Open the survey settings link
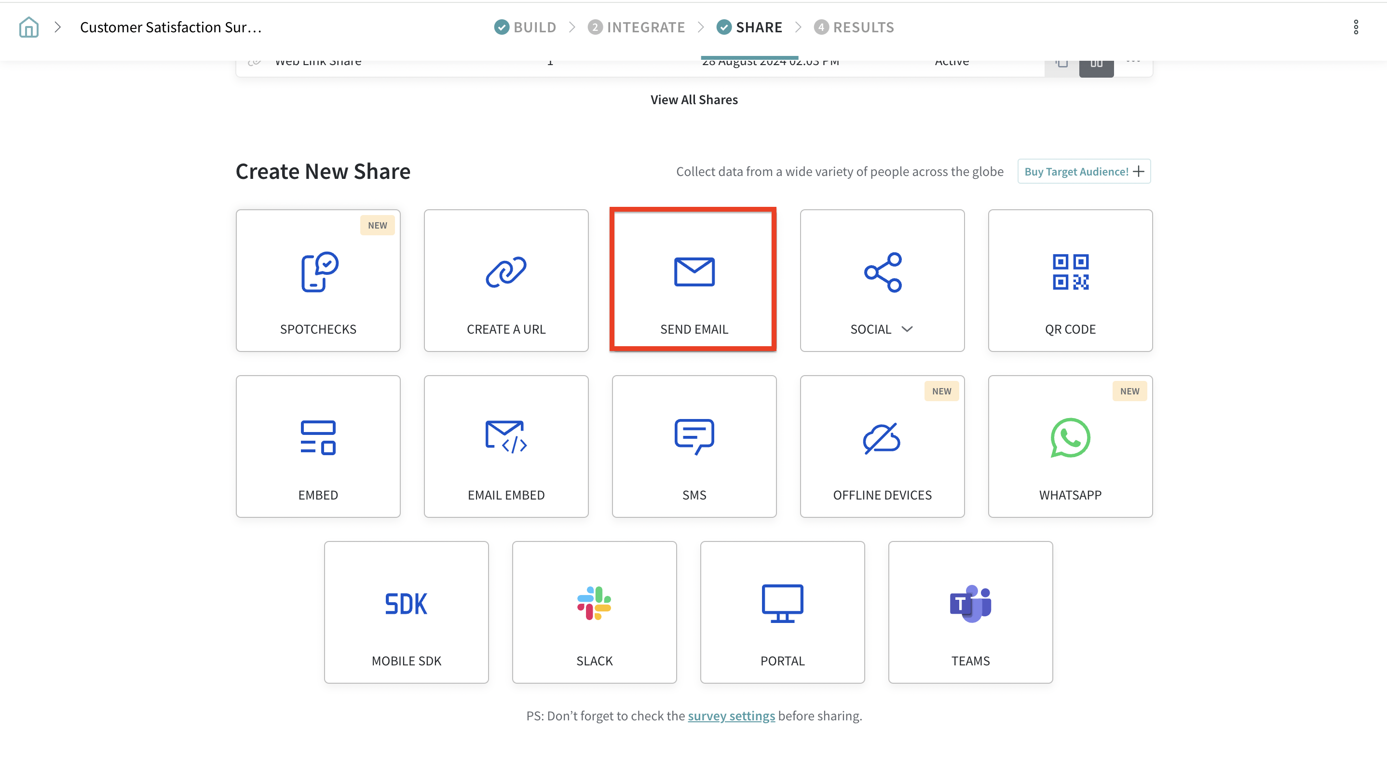 pyautogui.click(x=731, y=716)
